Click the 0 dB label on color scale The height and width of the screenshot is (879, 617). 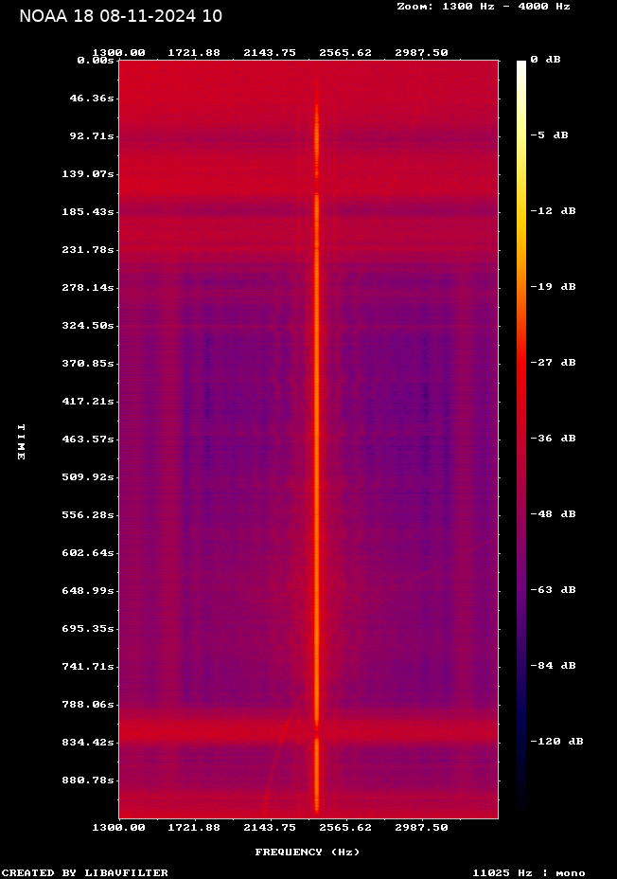[545, 60]
